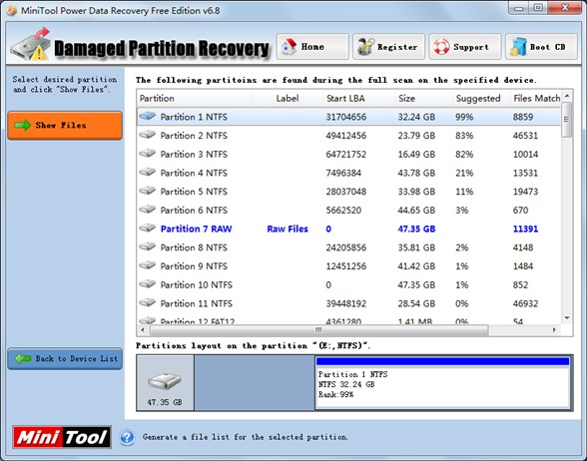Sort by the Suggested column header
The image size is (587, 461).
(x=481, y=99)
